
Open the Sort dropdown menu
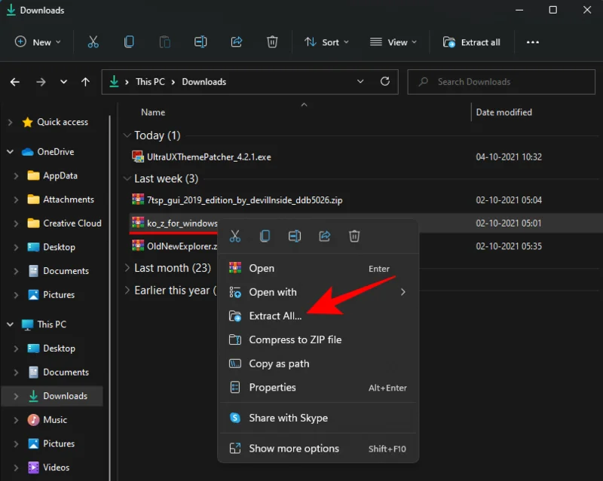[326, 42]
